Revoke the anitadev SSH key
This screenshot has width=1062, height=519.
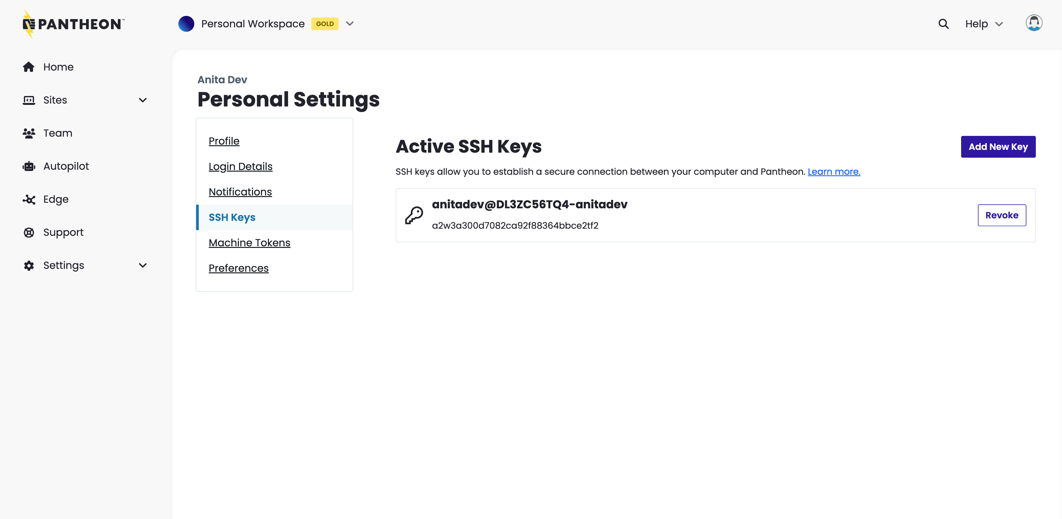click(x=1002, y=215)
